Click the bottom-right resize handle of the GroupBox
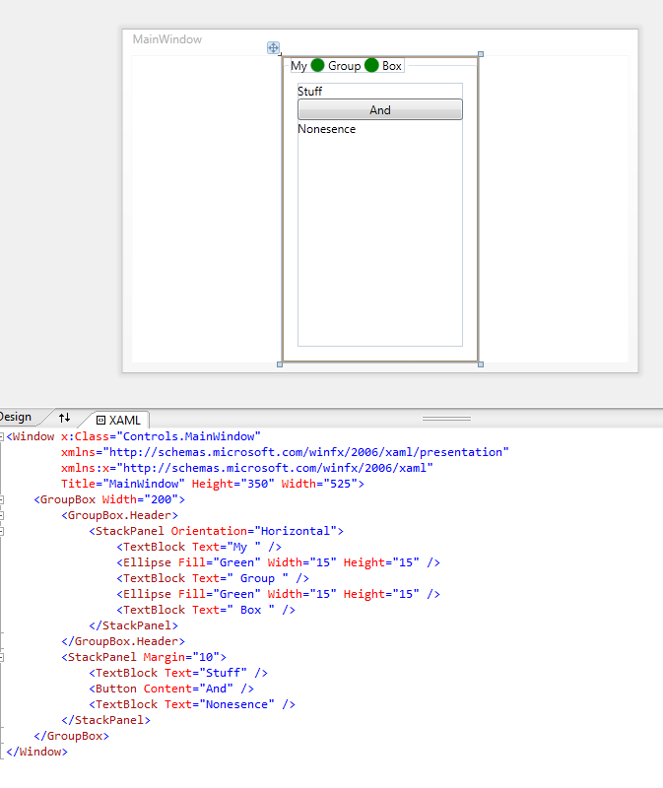This screenshot has width=663, height=788. pos(480,364)
